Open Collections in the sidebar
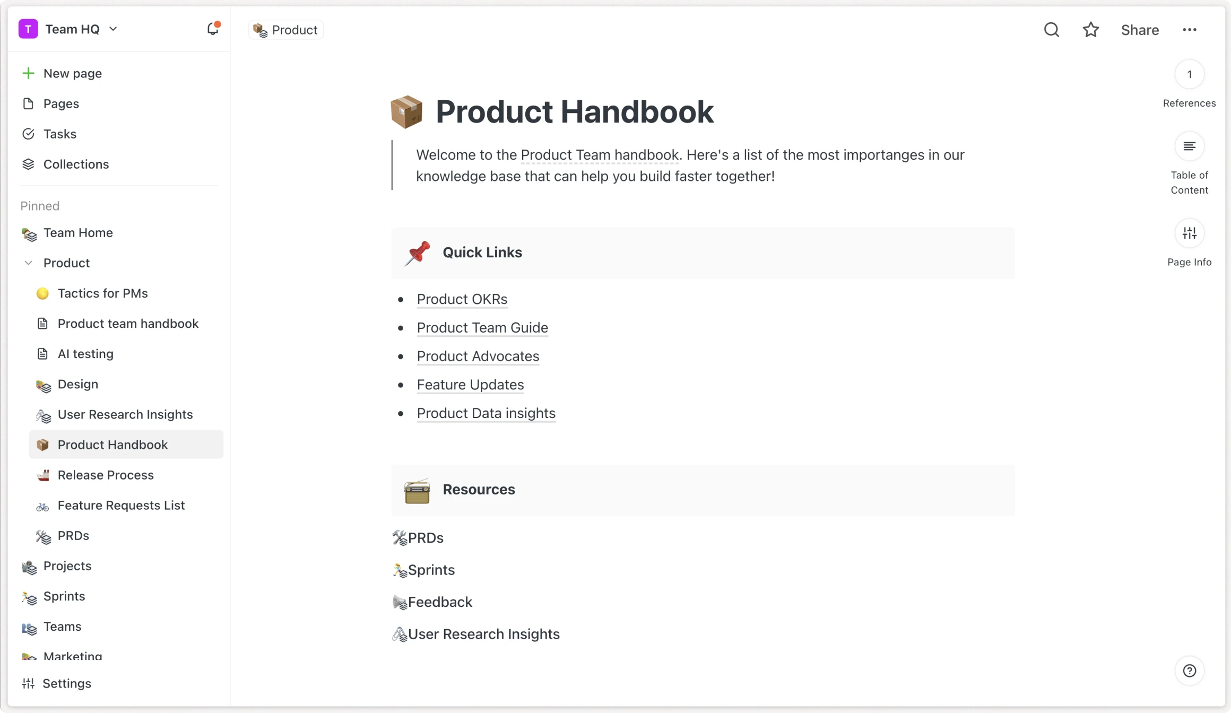Screen dimensions: 1231x713 pos(76,164)
